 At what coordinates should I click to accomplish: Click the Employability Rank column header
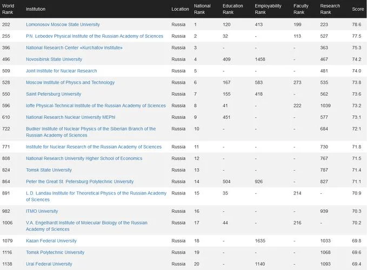[x=268, y=9]
